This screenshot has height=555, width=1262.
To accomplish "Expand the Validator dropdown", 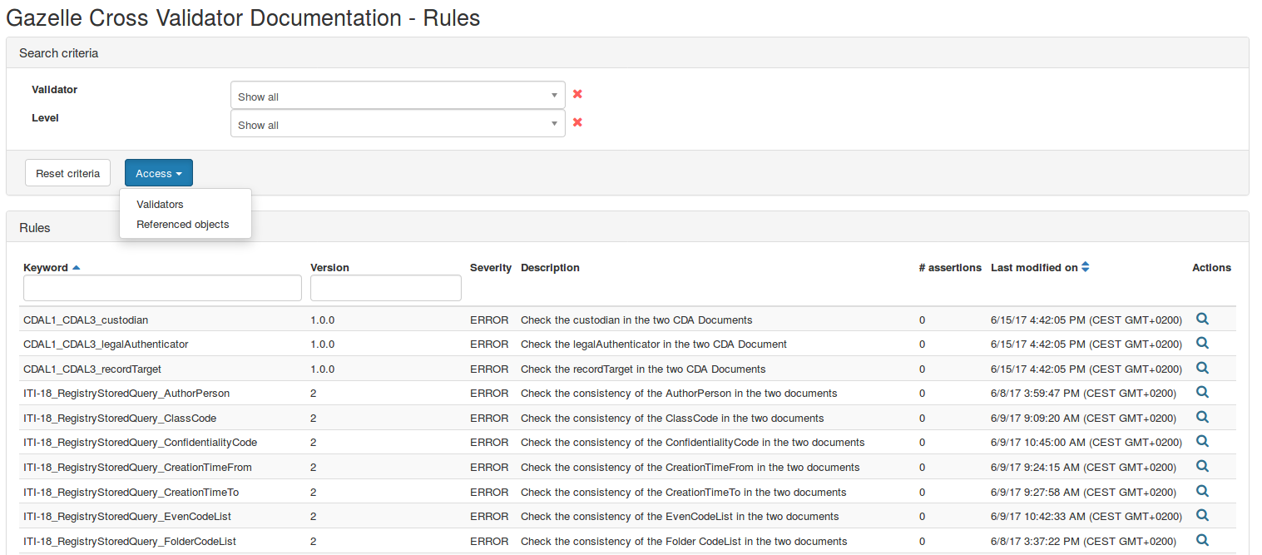I will [398, 96].
